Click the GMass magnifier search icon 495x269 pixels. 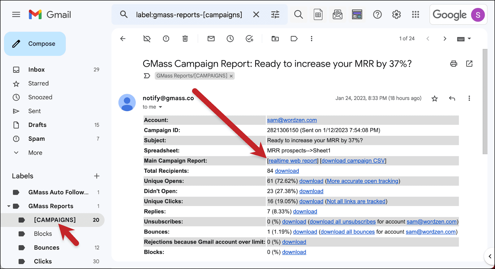click(x=299, y=15)
